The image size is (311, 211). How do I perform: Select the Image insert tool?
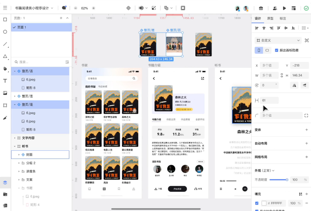(5, 93)
